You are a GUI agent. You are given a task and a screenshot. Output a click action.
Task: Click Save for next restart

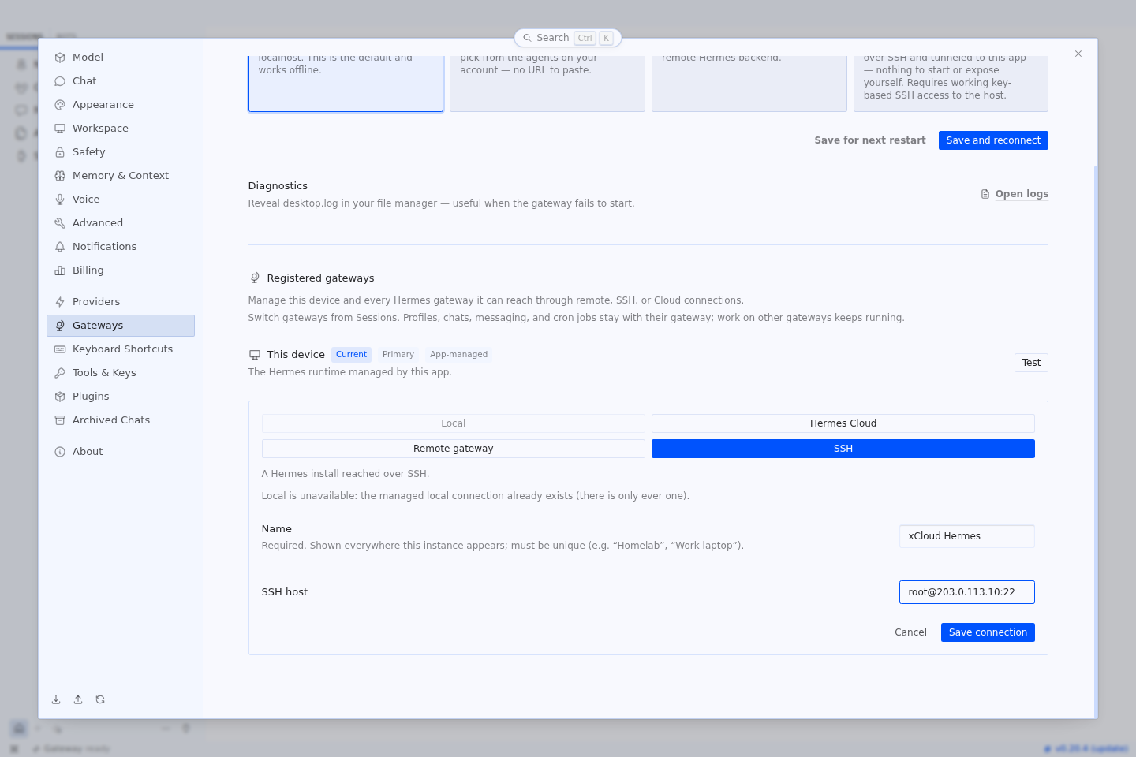(870, 140)
